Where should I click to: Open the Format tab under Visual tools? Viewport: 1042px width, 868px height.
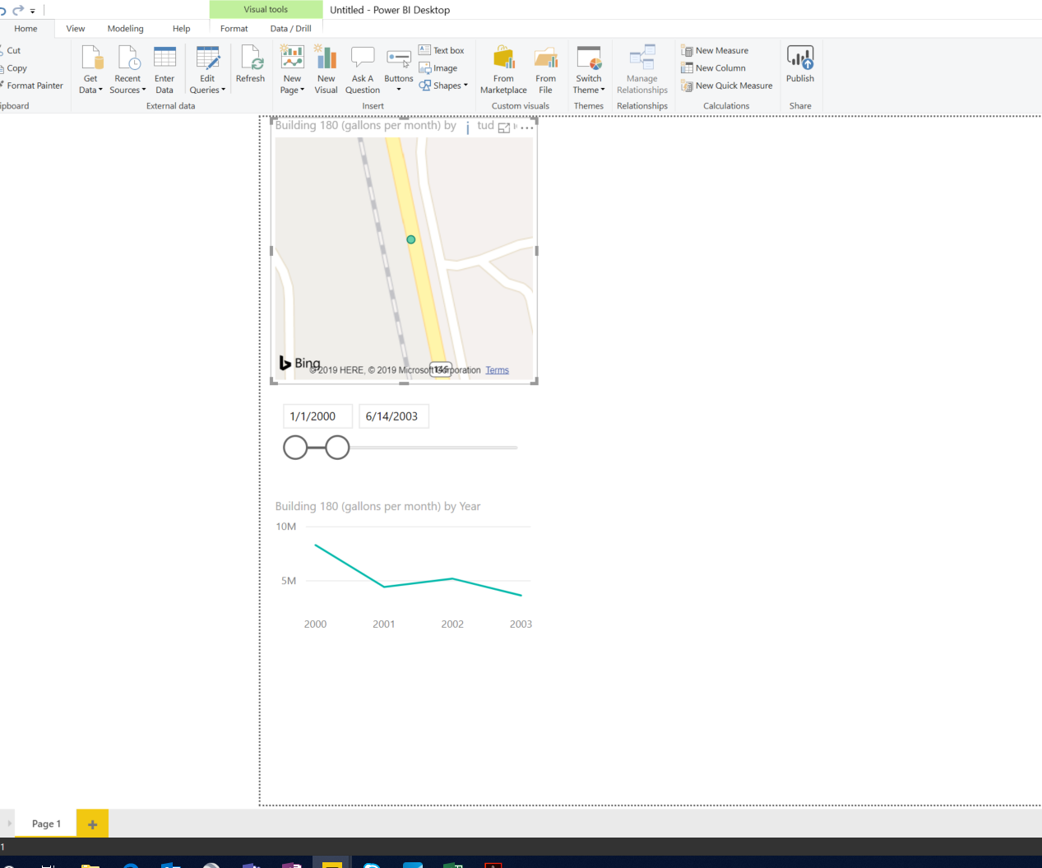pos(234,29)
